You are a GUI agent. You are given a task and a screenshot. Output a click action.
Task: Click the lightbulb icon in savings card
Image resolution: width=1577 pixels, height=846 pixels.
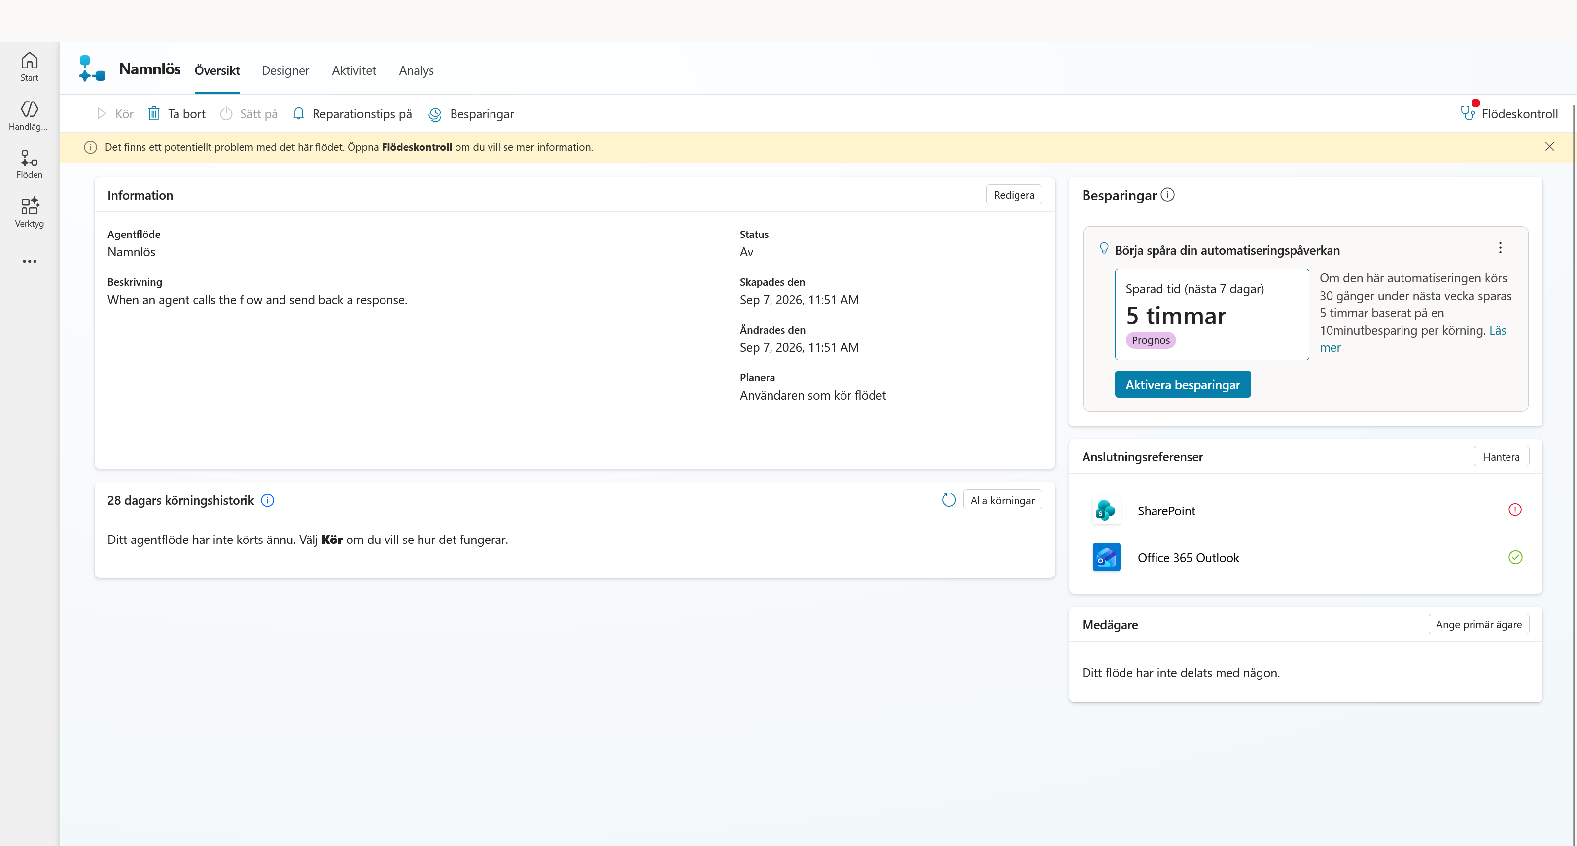1104,248
